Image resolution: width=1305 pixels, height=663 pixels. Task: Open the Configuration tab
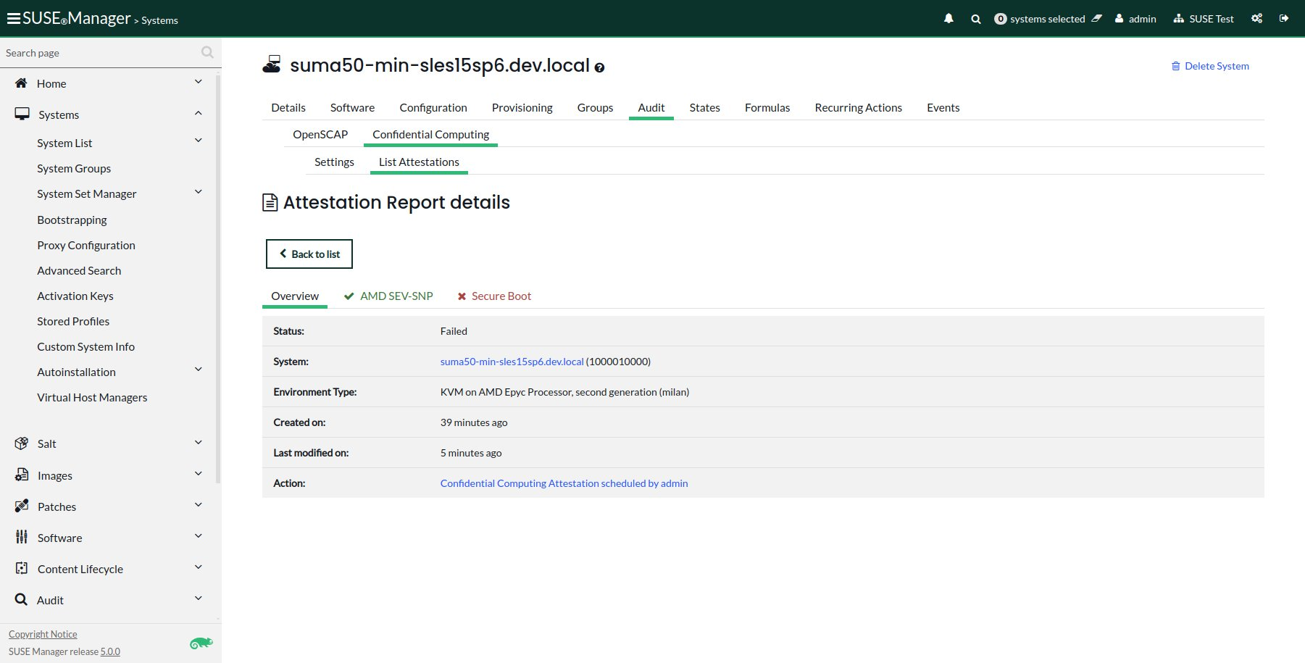point(433,107)
